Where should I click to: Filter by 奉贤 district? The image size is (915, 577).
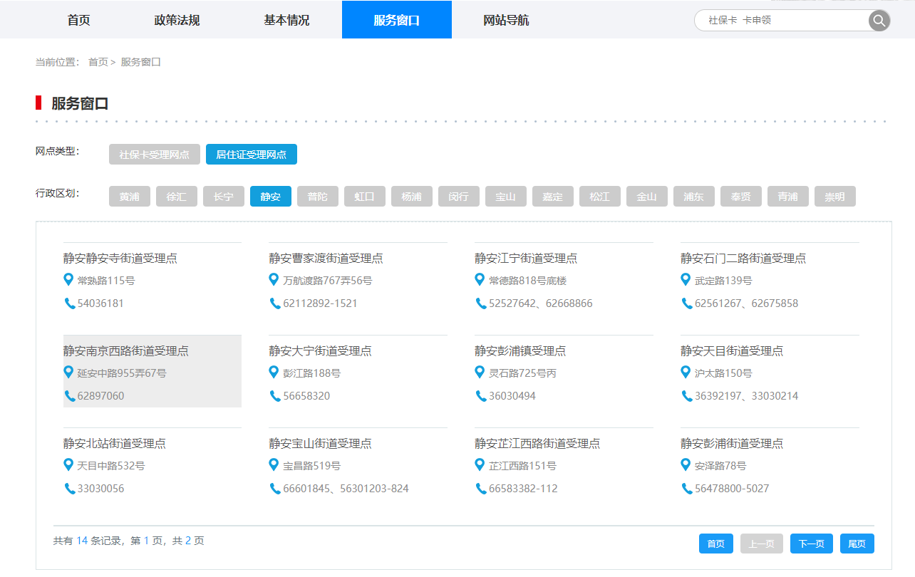741,197
